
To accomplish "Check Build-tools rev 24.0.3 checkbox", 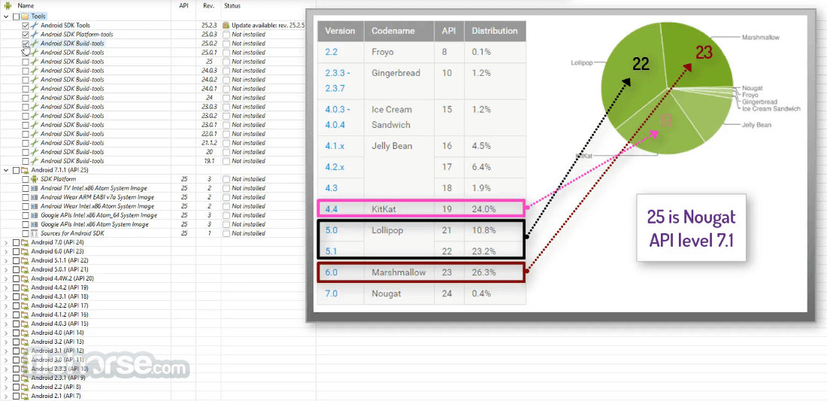I will coord(26,71).
